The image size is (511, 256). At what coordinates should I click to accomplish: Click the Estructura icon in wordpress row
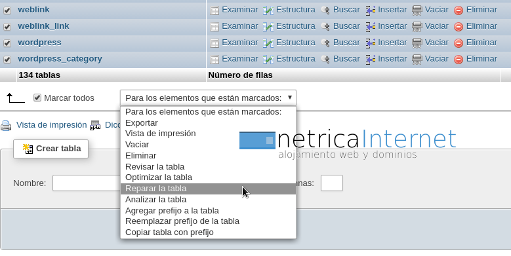pos(268,43)
